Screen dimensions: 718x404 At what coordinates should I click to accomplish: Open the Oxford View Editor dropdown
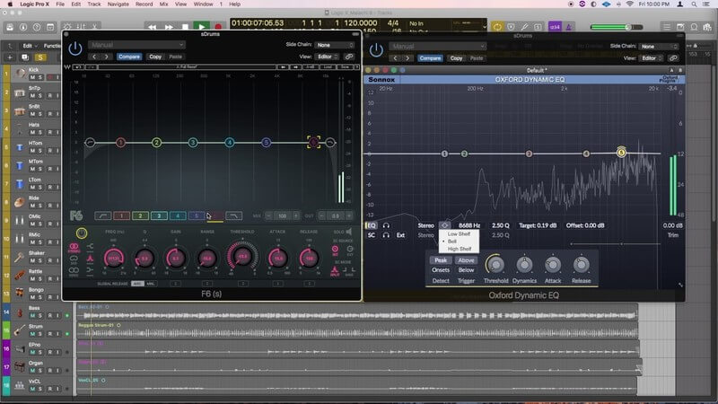pyautogui.click(x=652, y=58)
